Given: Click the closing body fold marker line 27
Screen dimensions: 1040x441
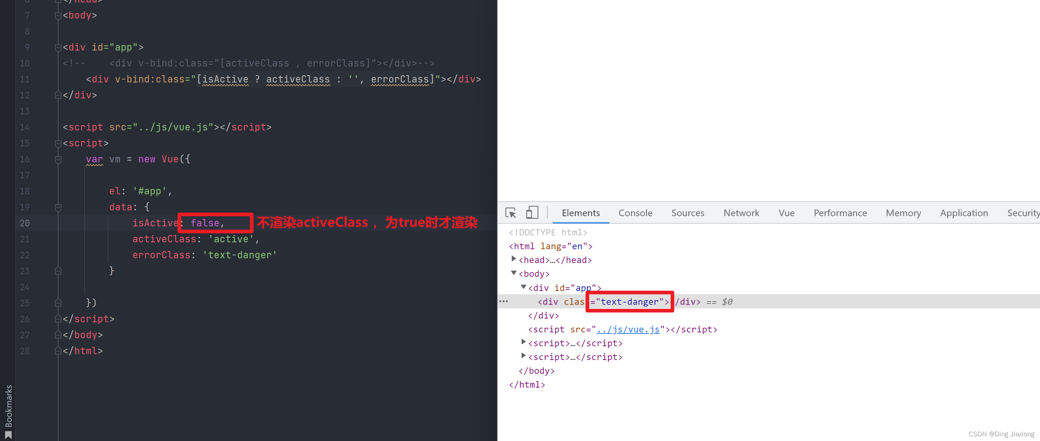Looking at the screenshot, I should point(58,335).
